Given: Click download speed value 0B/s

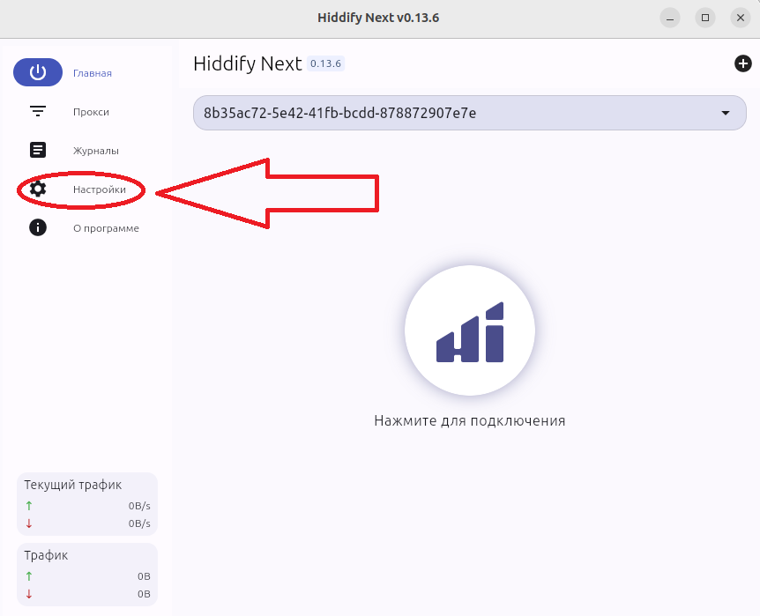Looking at the screenshot, I should pos(139,523).
